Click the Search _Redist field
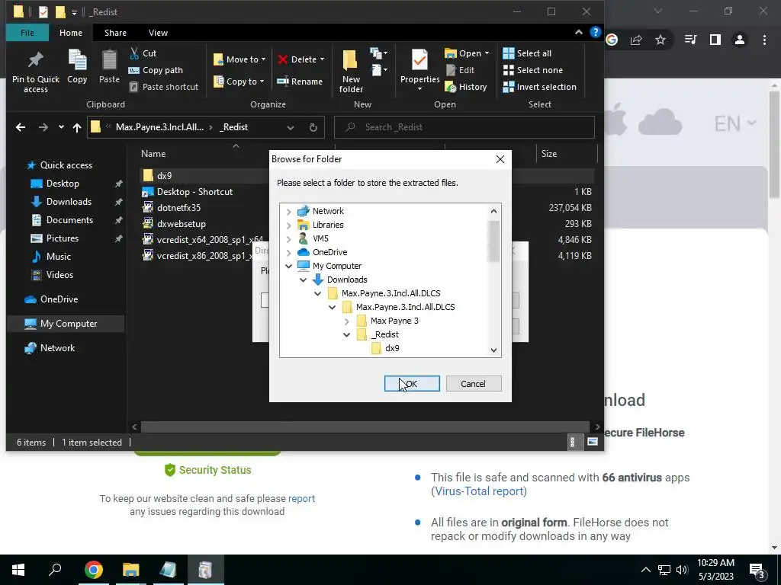The height and width of the screenshot is (585, 781). pyautogui.click(x=464, y=127)
